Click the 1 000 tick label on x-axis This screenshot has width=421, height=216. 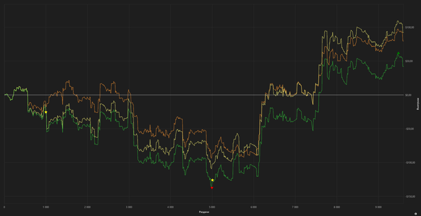[46, 207]
